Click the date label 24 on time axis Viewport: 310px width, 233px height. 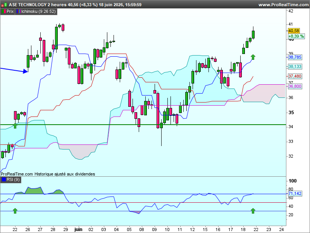coord(281,230)
